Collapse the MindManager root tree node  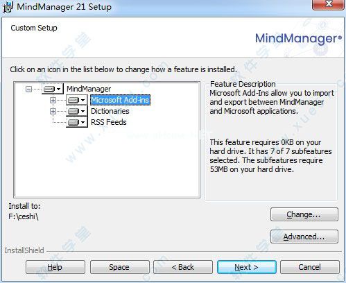click(x=28, y=89)
